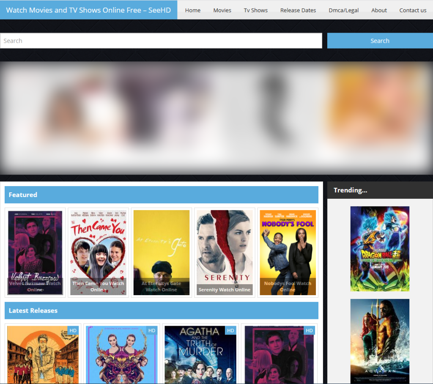
Task: Open the mirrored twin women poster in Latest Releases
Action: coord(121,355)
